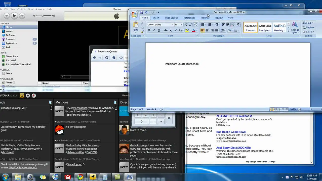Open the Controls menu in iTunes
Viewport: 322px width, 181px height.
pyautogui.click(x=21, y=9)
